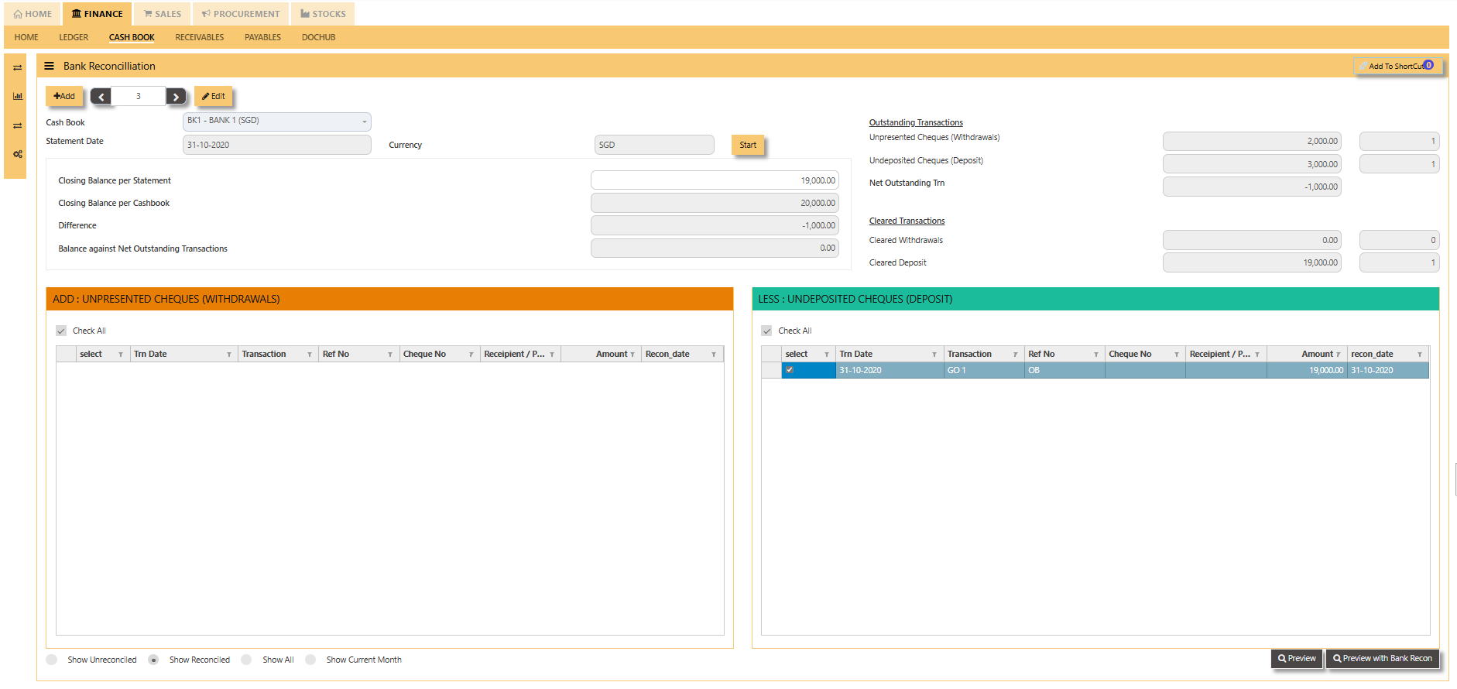The height and width of the screenshot is (689, 1457).
Task: Uncheck the 31-10-2020 deposit row checkbox
Action: (790, 370)
